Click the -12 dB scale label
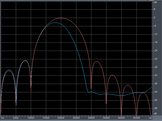This screenshot has width=162, height=121. [156, 34]
